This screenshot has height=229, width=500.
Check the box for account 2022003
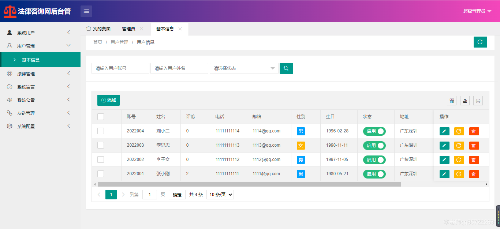(x=101, y=145)
